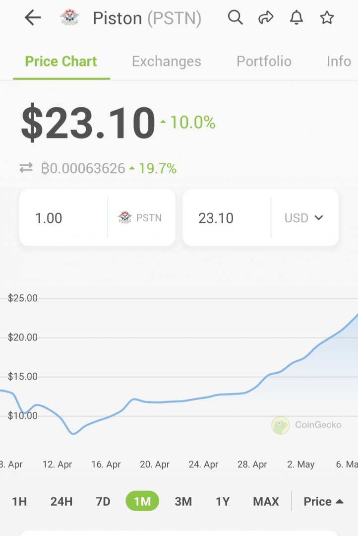Add Piston to favorites with star
Screen dimensions: 358x536
(x=327, y=18)
